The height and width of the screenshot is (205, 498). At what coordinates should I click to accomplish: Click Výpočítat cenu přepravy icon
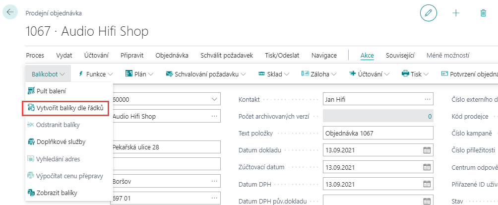[31, 176]
